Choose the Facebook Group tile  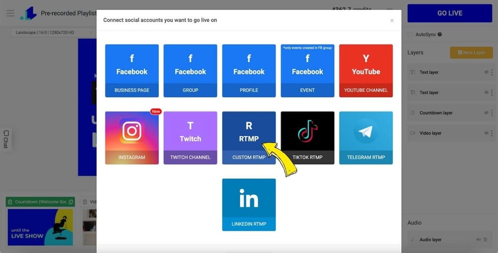pos(190,71)
